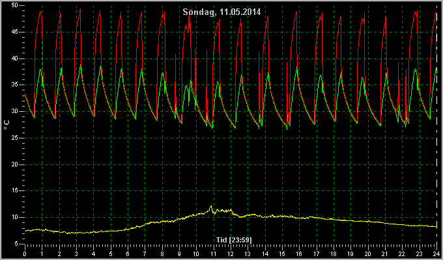Viewport: 443px width, 260px height.
Task: Click the 20 value on temperature axis
Action: pyautogui.click(x=14, y=164)
